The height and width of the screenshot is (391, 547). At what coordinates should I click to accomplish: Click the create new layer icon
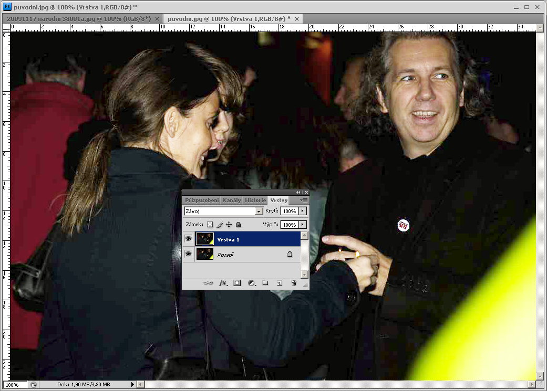click(280, 283)
